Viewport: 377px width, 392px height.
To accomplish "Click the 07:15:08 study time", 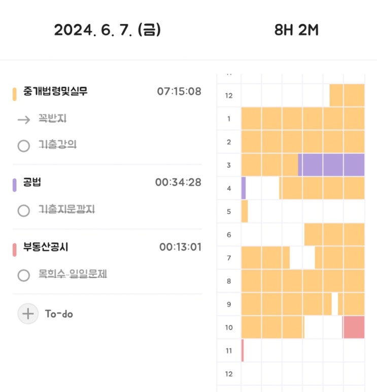I will (179, 92).
